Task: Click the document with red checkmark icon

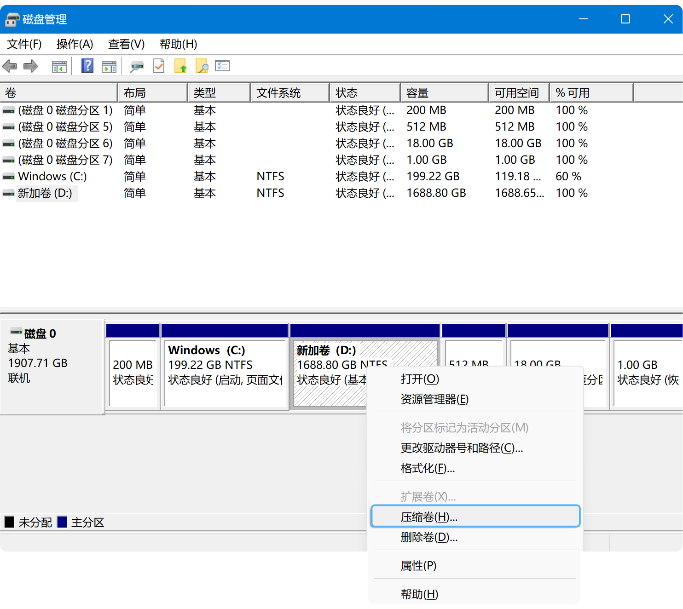Action: click(159, 66)
